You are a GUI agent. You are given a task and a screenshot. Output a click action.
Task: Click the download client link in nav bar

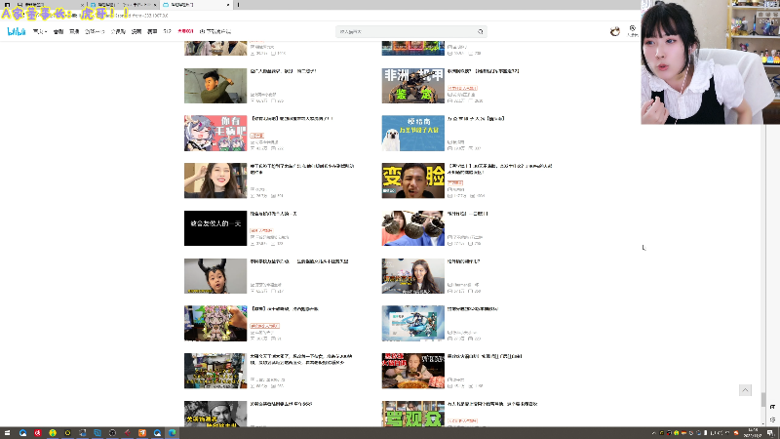[215, 31]
